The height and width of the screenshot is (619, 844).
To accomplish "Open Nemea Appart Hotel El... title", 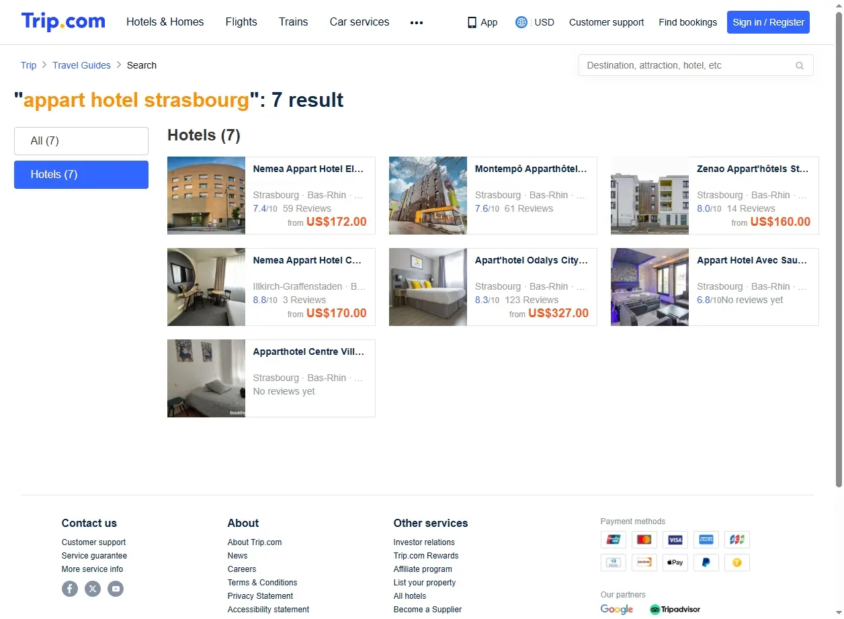I will pyautogui.click(x=308, y=169).
